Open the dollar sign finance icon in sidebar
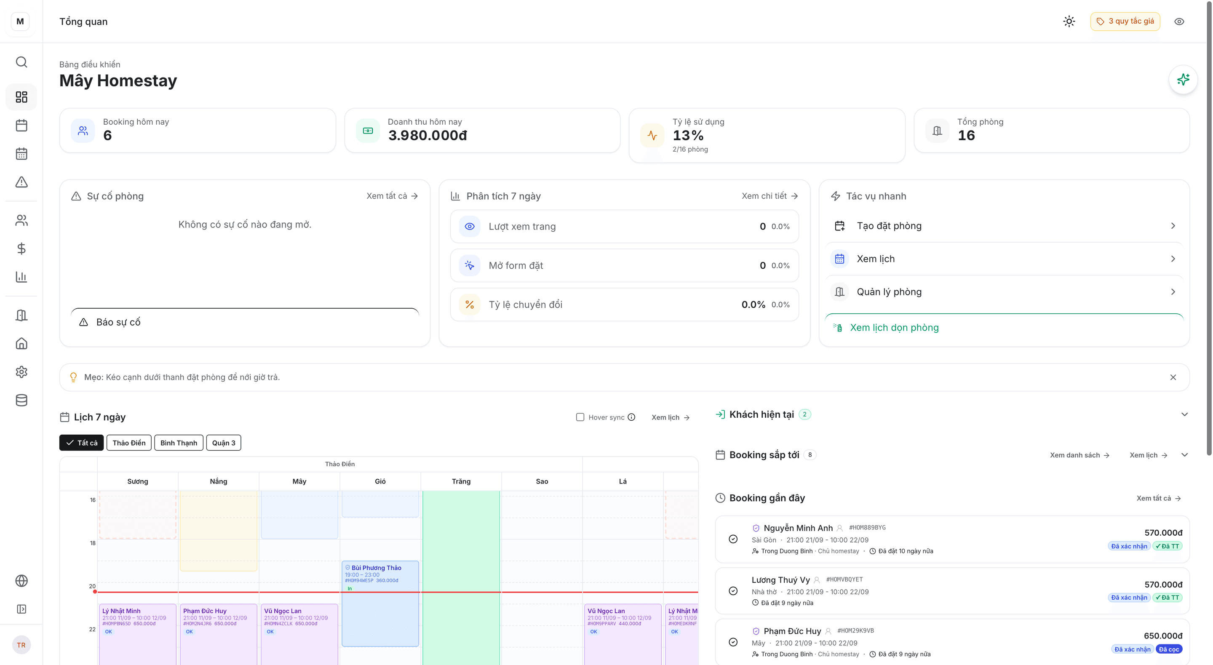This screenshot has height=665, width=1213. coord(21,248)
